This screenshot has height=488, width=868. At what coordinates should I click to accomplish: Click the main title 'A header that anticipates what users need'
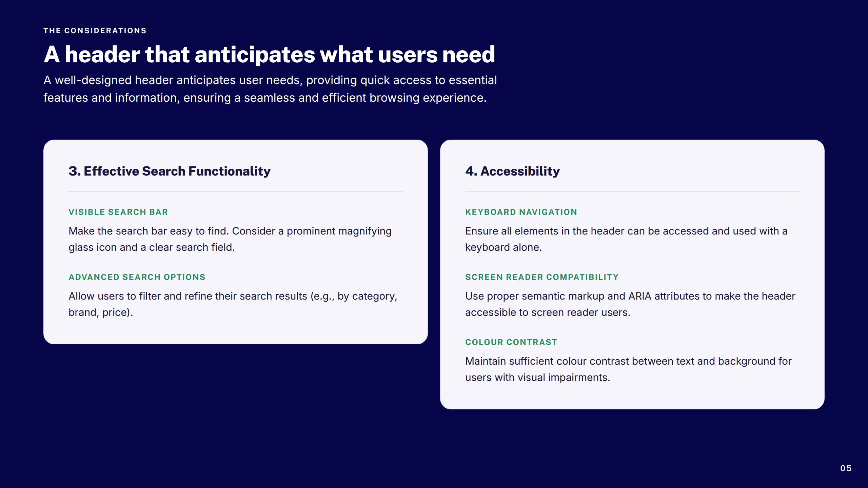click(x=270, y=54)
